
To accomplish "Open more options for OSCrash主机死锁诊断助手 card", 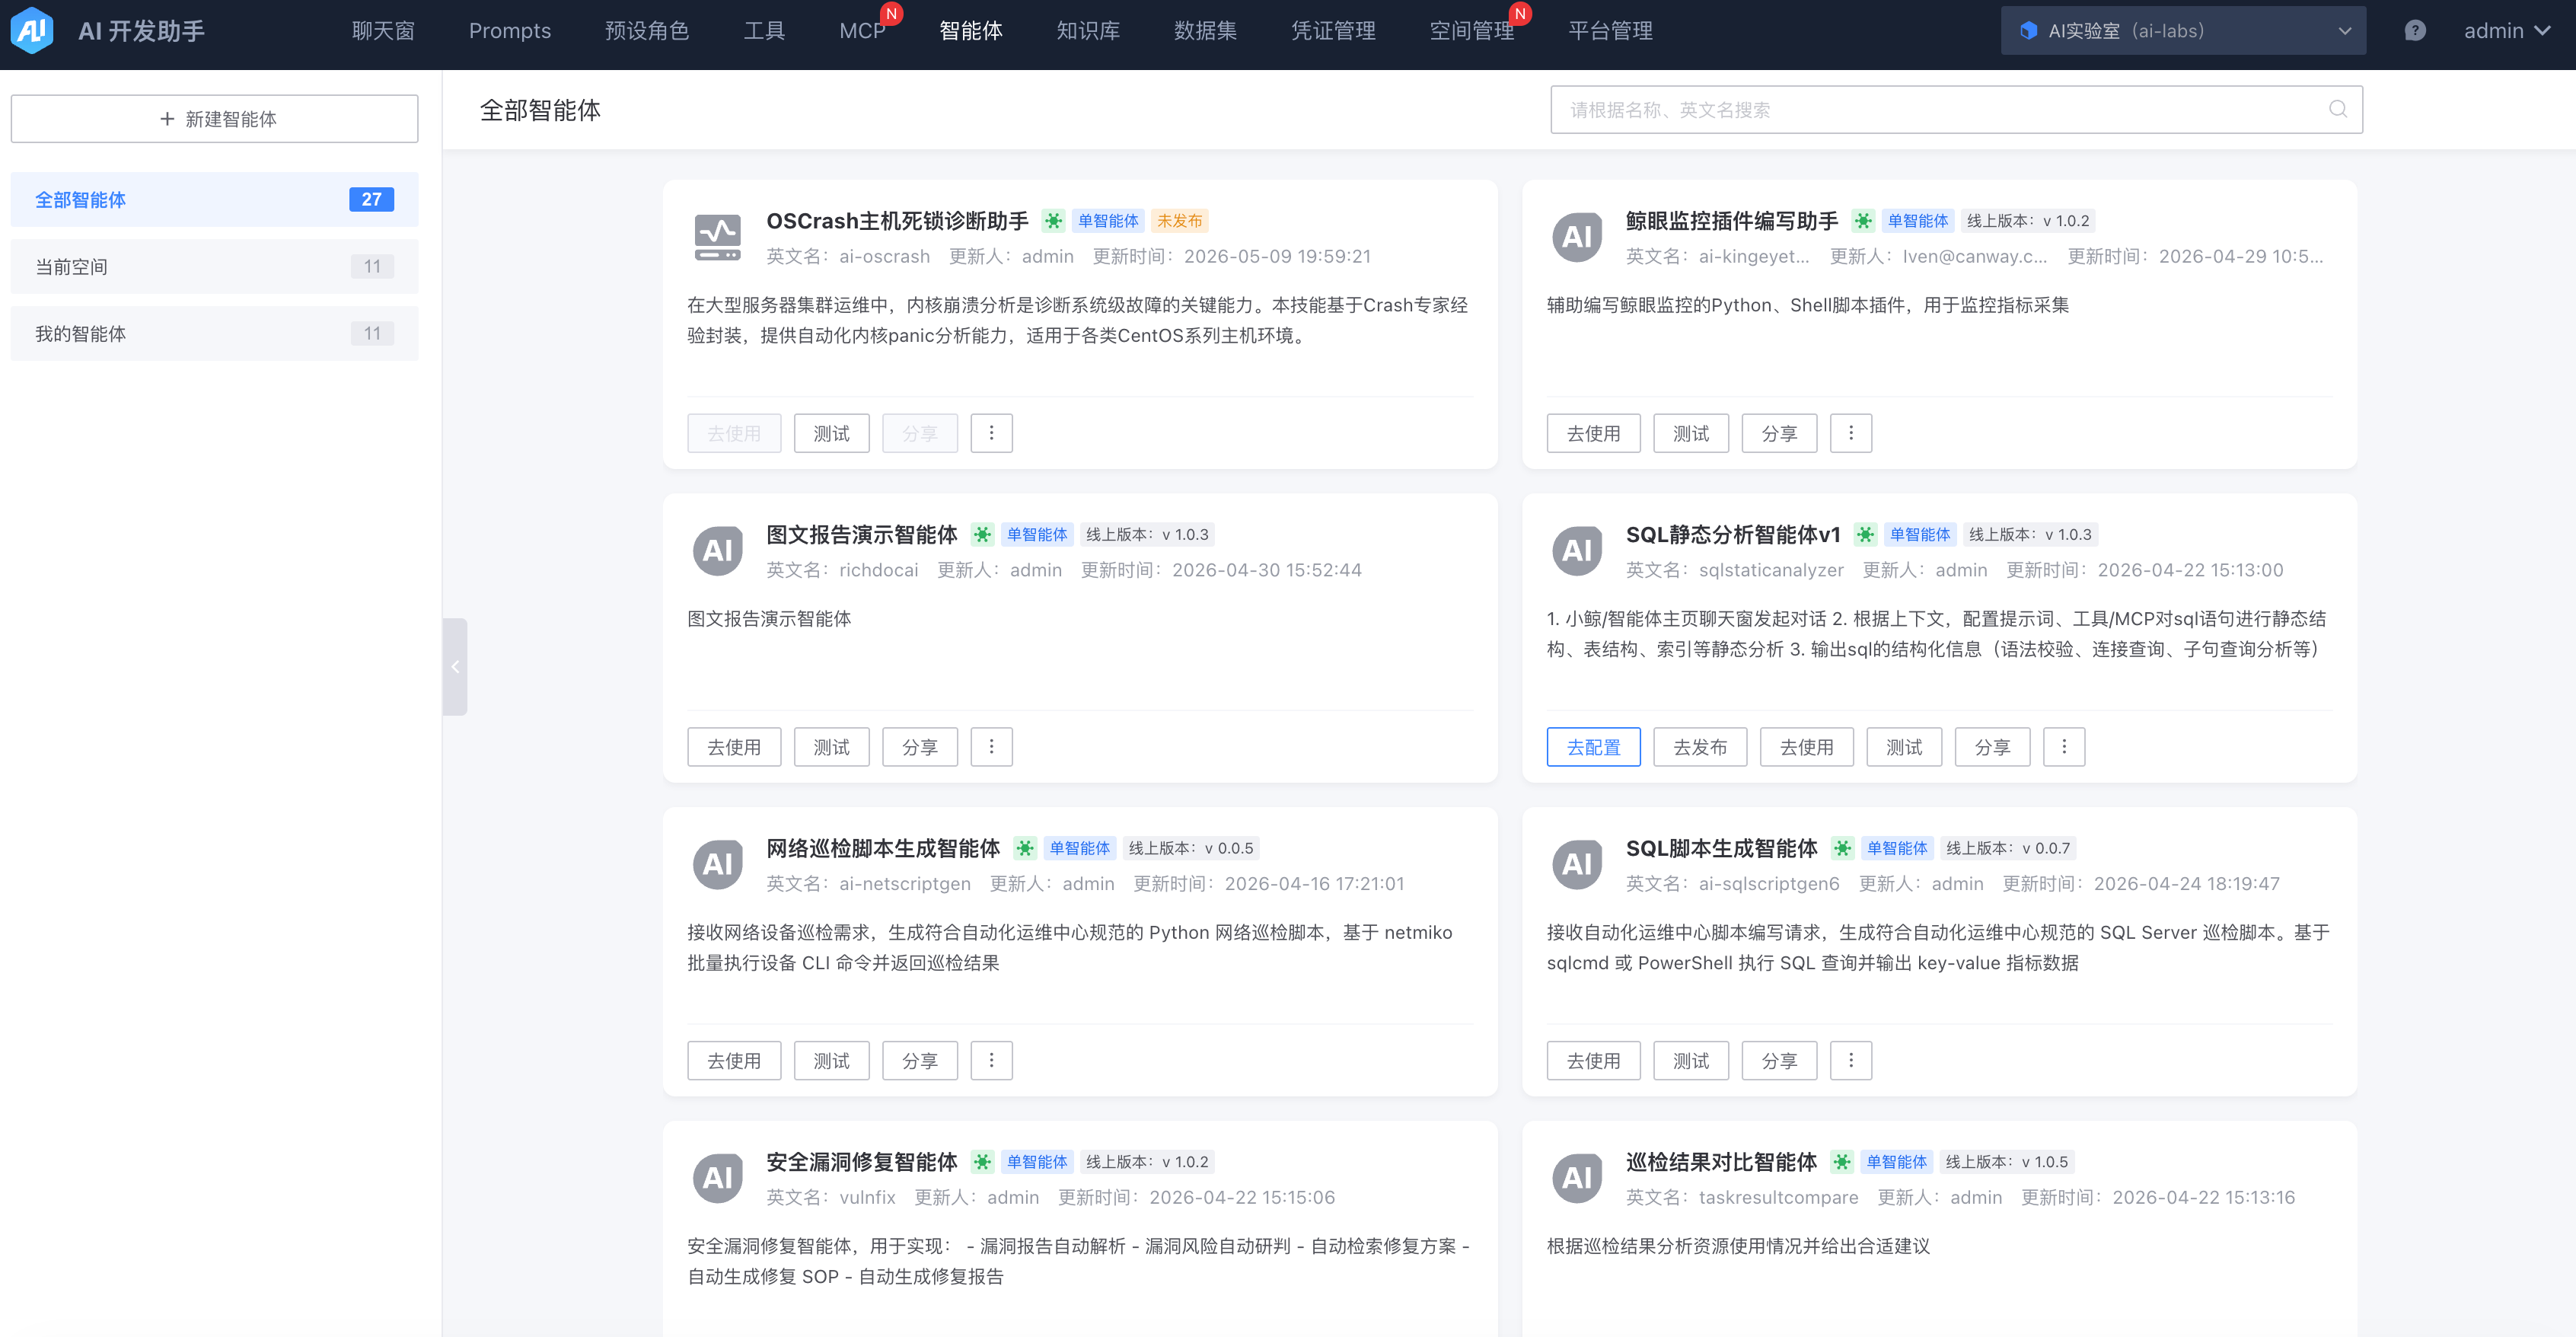I will click(991, 433).
